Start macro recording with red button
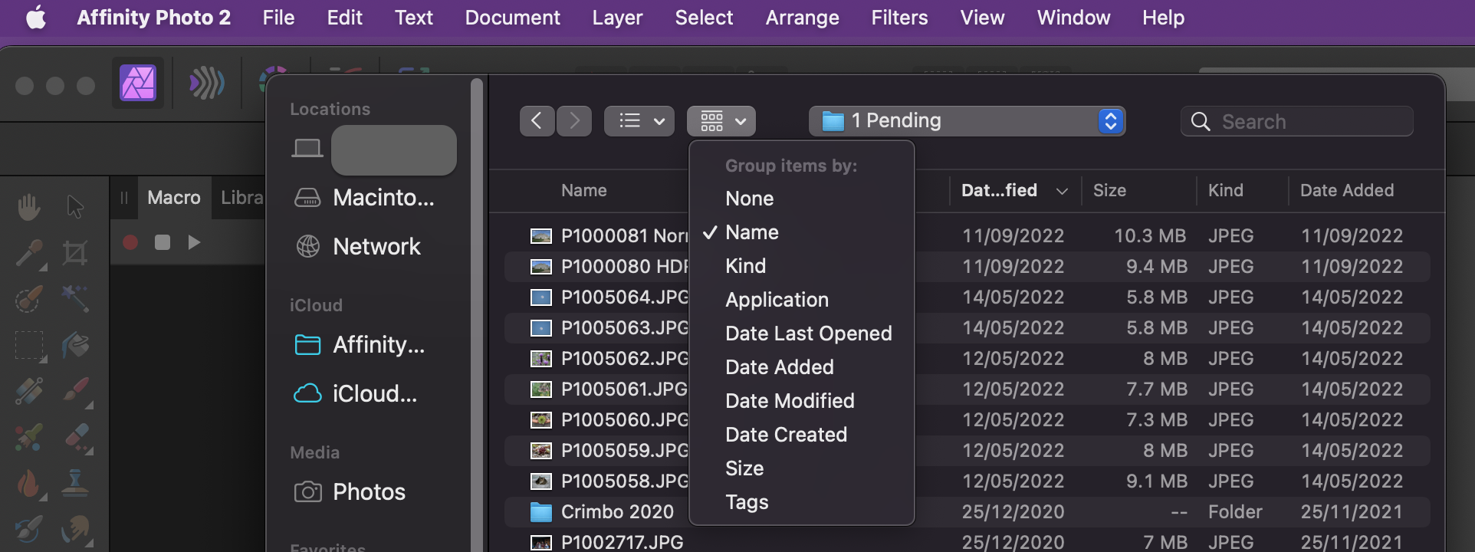The image size is (1475, 552). 130,242
